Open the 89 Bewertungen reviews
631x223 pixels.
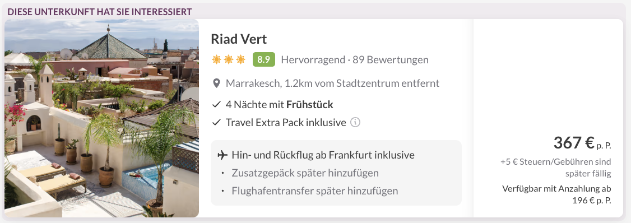point(391,60)
